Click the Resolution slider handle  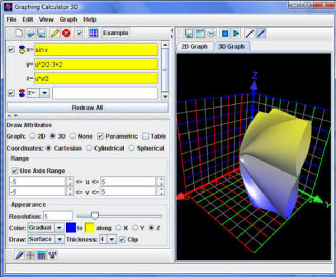(x=94, y=216)
